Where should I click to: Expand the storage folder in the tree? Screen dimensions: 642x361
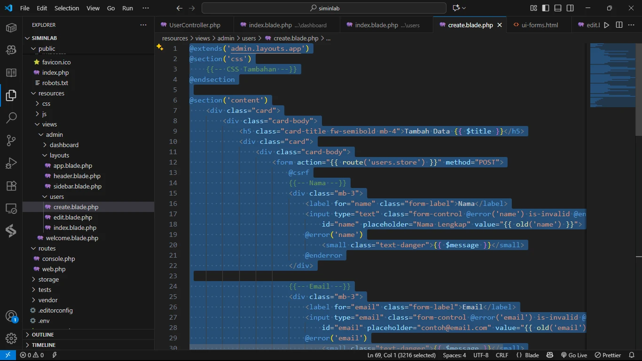pyautogui.click(x=48, y=279)
